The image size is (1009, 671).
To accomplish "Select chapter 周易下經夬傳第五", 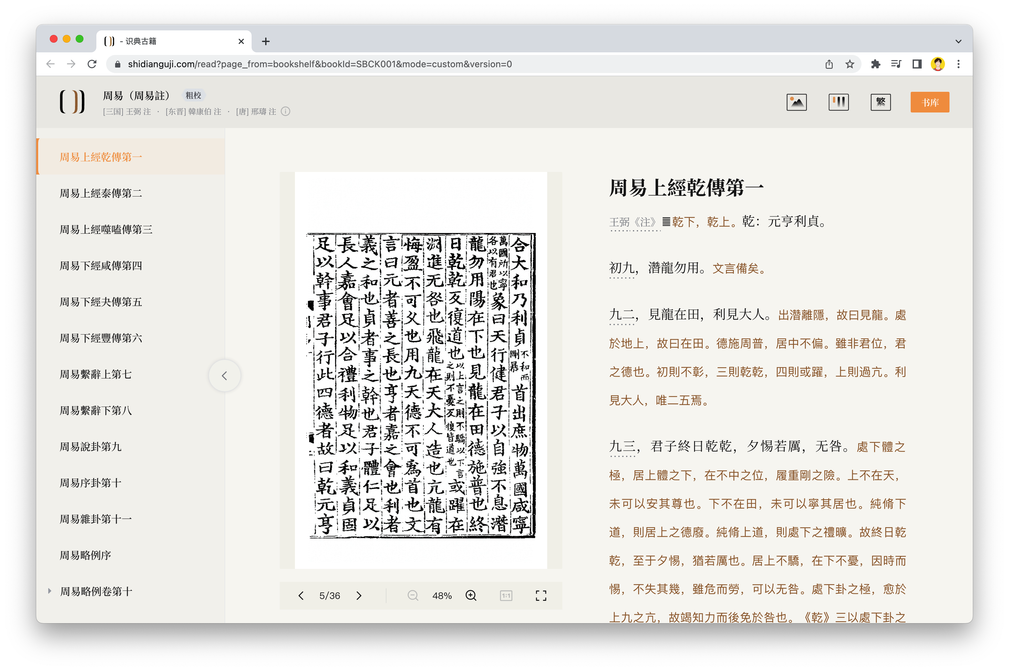I will 131,302.
